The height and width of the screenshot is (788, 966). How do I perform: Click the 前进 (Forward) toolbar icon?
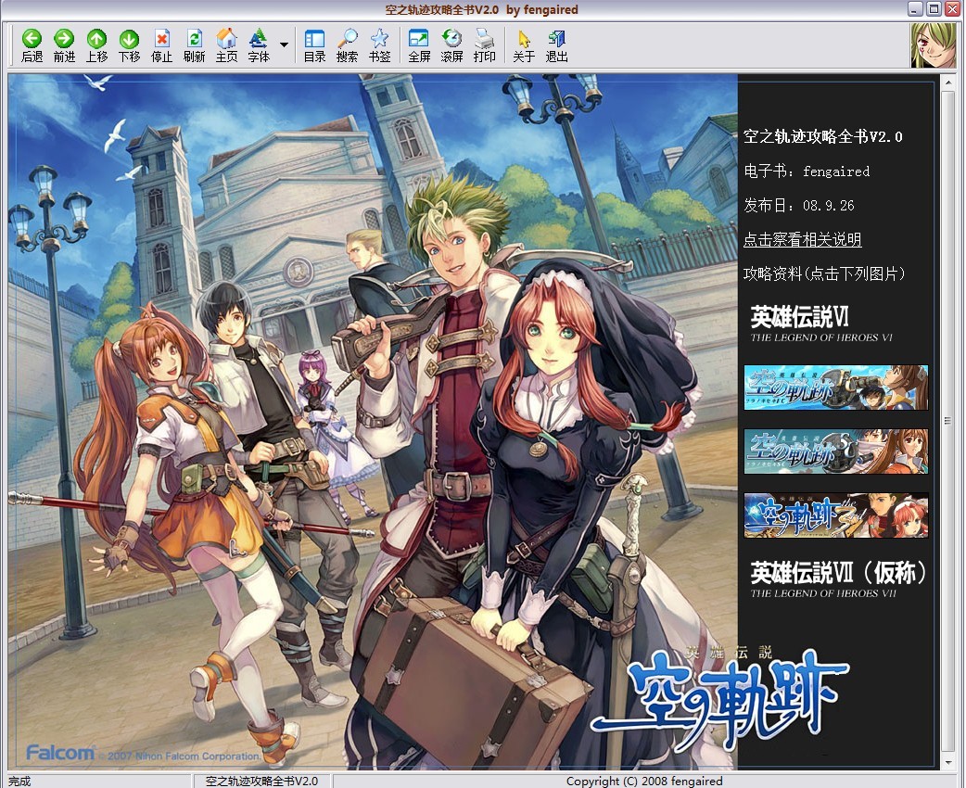(64, 45)
